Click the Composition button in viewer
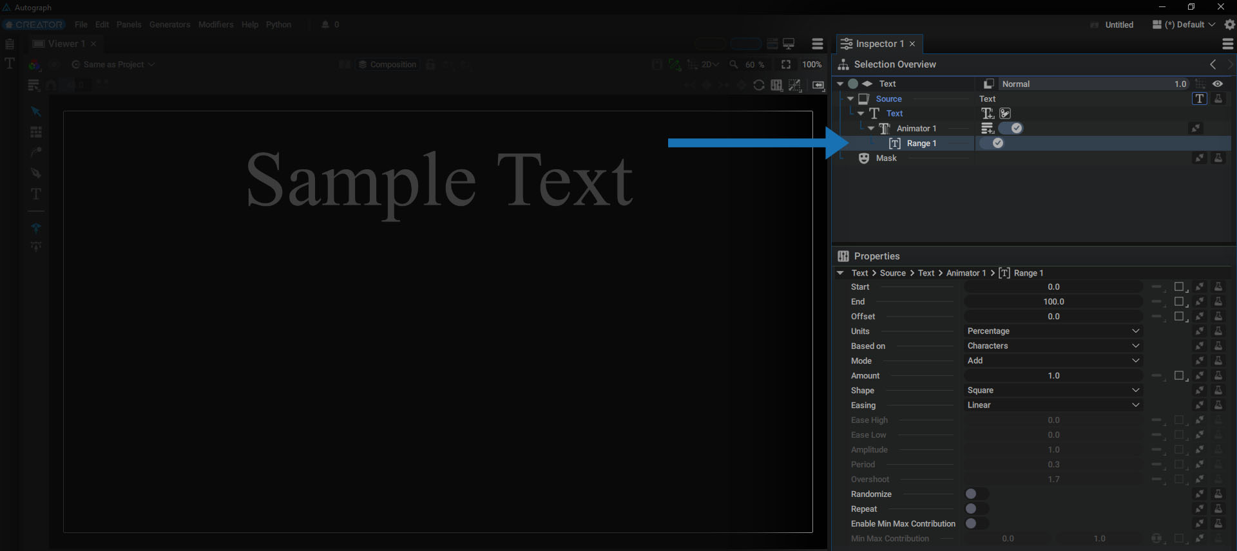 (x=388, y=64)
